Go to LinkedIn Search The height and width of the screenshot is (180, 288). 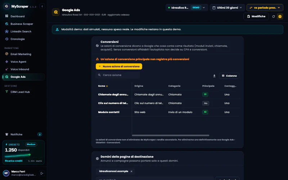click(x=23, y=31)
